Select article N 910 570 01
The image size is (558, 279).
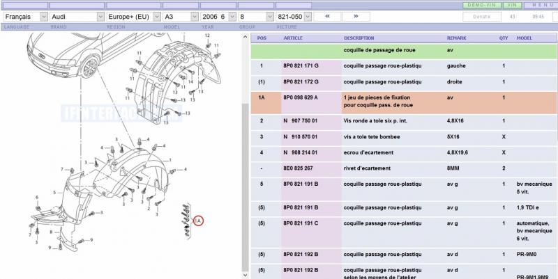[x=300, y=136]
